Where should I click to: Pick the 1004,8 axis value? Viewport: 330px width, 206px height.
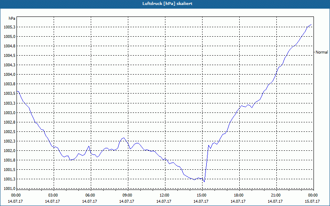click(9, 46)
